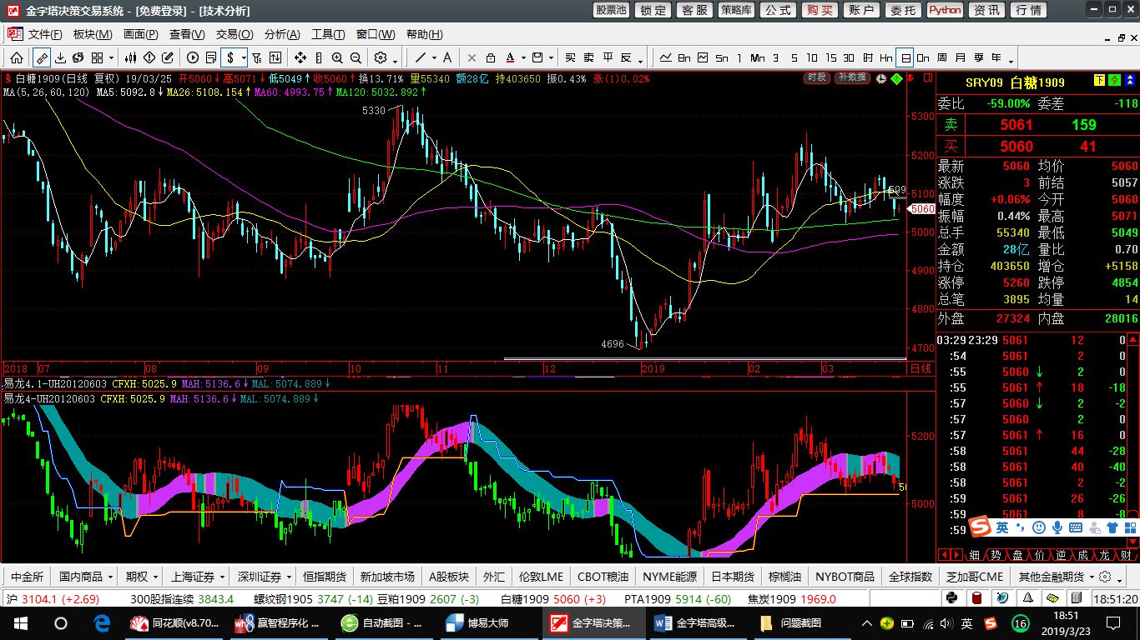1140x640 pixels.
Task: Click the Python button in title bar
Action: (945, 10)
